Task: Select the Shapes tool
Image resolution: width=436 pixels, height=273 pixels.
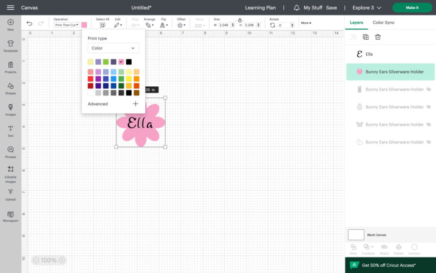Action: 10,88
